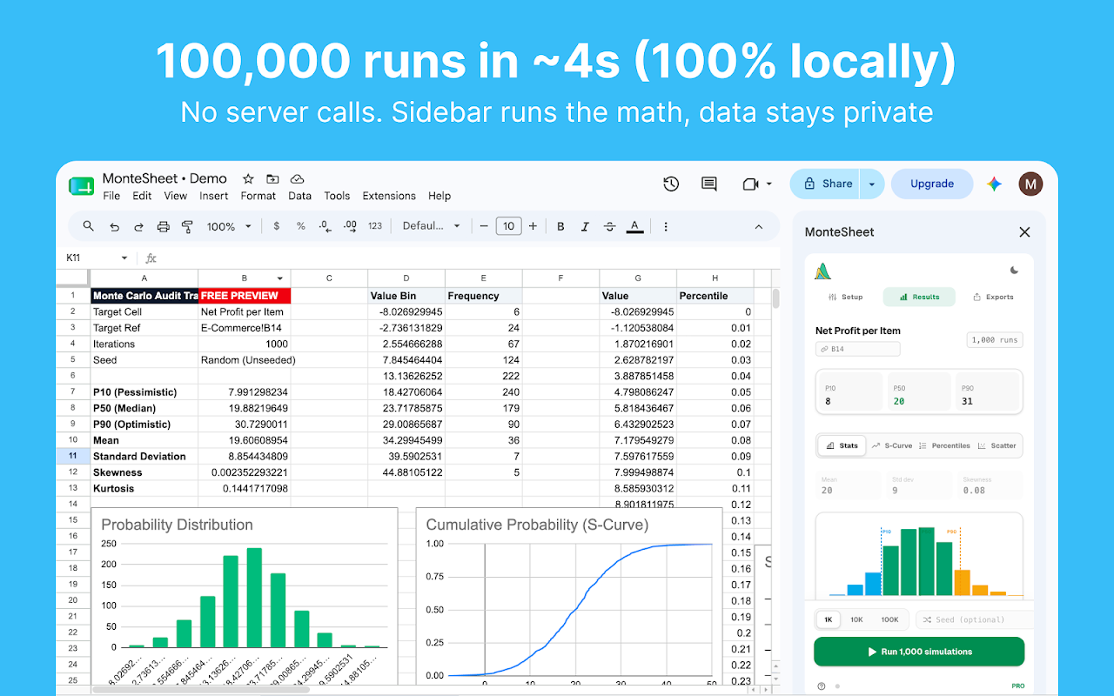This screenshot has height=696, width=1114.
Task: Check the cloud save status icon
Action: point(297,178)
